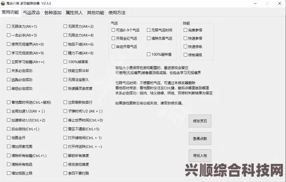The height and width of the screenshot is (182, 286).
Task: Enable 李四不要拦路 checkbox
Action: (65, 173)
